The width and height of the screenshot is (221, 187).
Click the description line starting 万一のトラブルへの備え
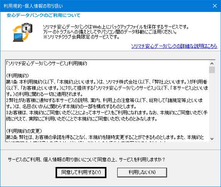(110, 32)
